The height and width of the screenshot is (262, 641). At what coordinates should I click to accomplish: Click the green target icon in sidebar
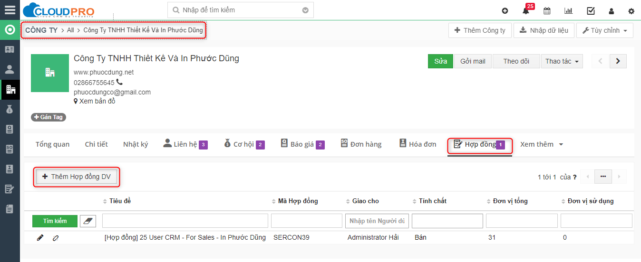[10, 30]
